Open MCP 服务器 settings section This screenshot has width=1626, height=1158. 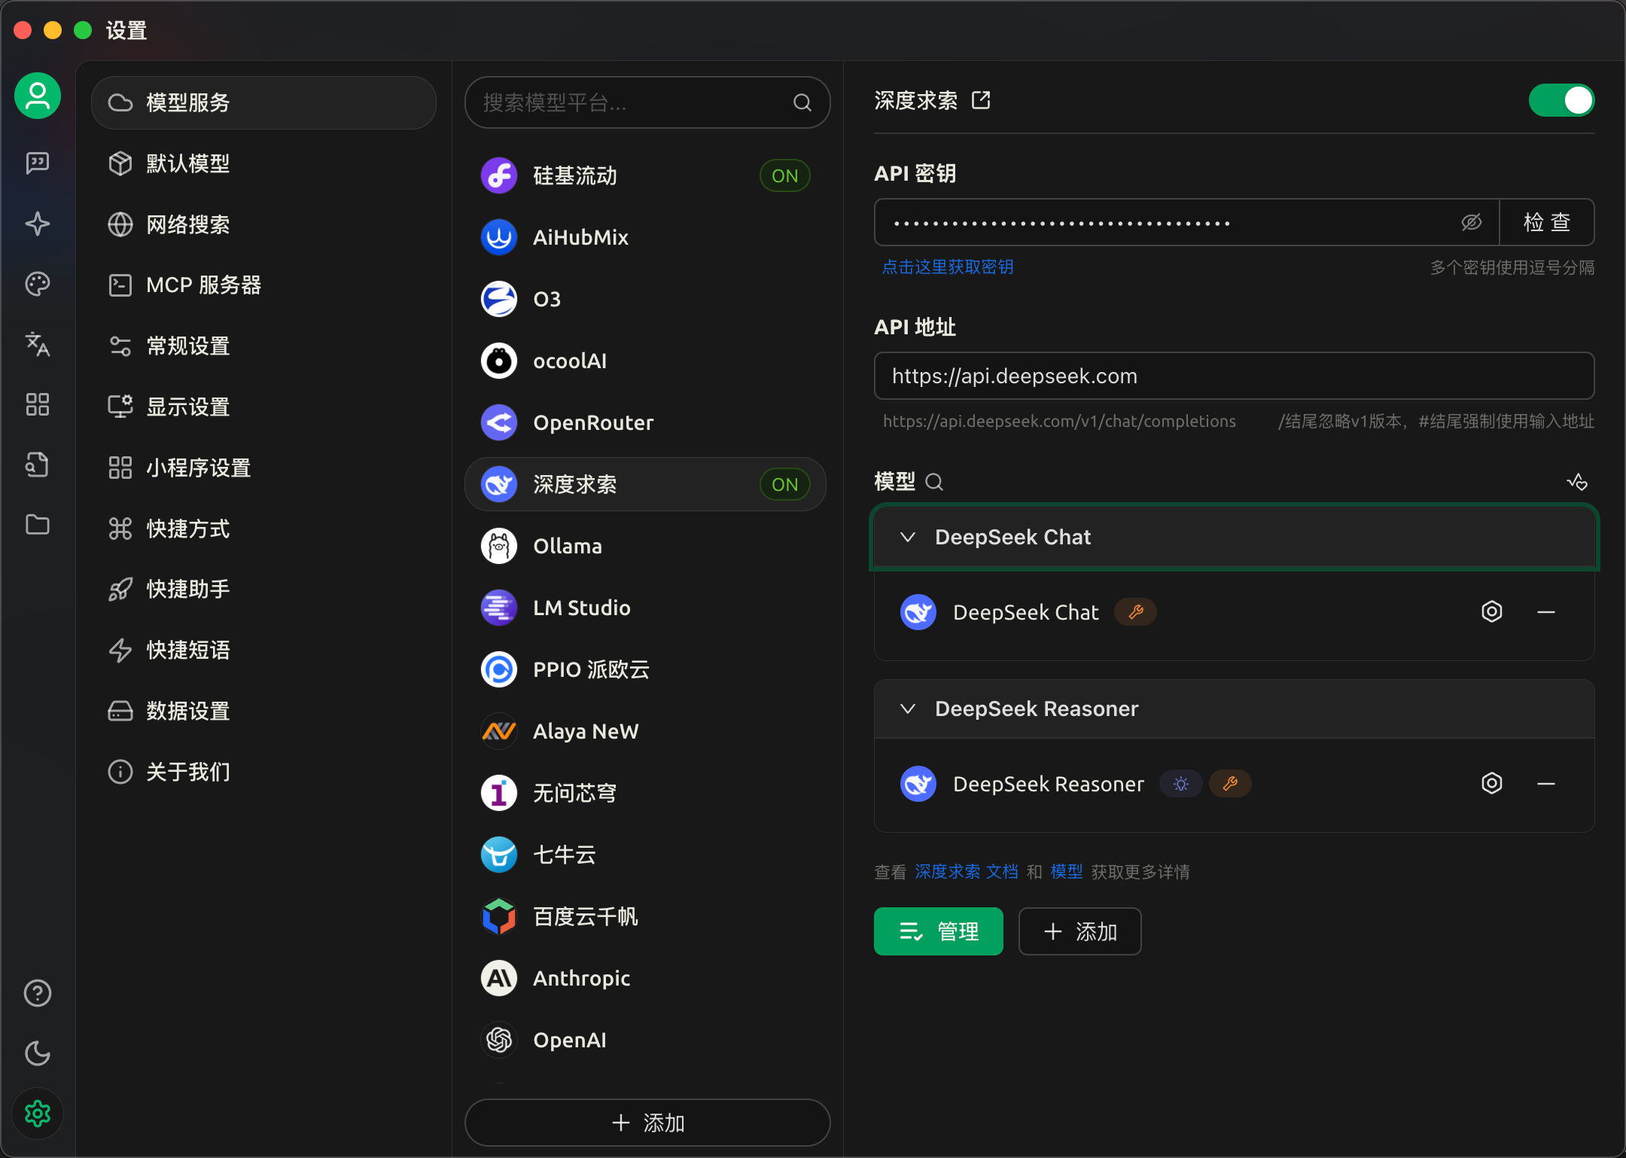pos(263,285)
